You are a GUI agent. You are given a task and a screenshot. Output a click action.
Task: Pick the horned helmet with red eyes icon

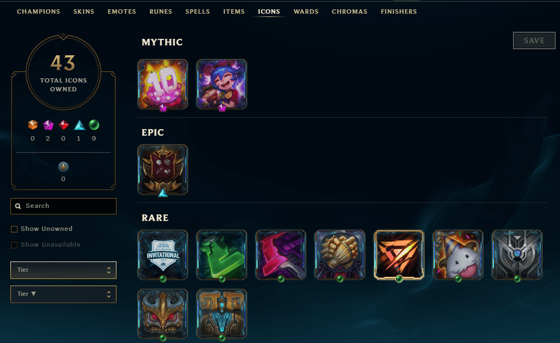click(163, 314)
